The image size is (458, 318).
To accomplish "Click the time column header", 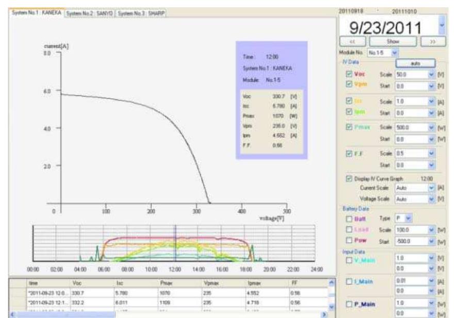I will [x=48, y=283].
